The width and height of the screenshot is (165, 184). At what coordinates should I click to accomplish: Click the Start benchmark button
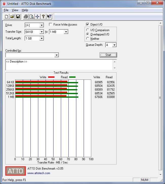click(108, 55)
